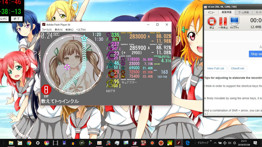Open the red record circle taskbar app

pos(152,143)
